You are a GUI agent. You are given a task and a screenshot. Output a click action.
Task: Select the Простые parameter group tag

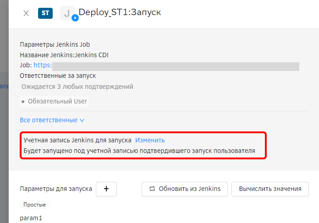[x=35, y=205]
